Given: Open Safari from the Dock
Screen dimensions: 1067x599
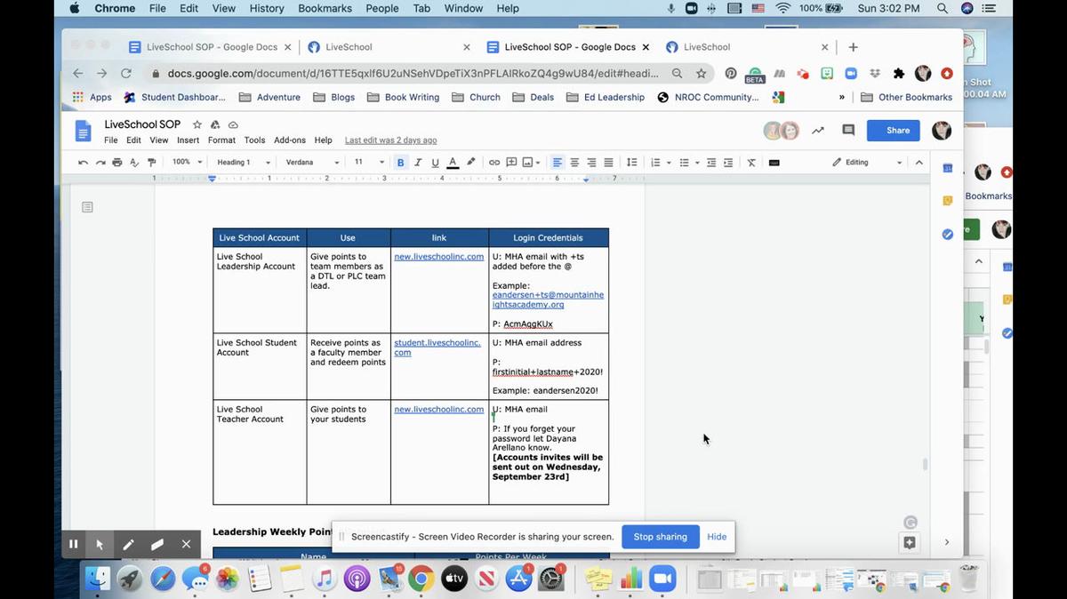Looking at the screenshot, I should click(163, 579).
